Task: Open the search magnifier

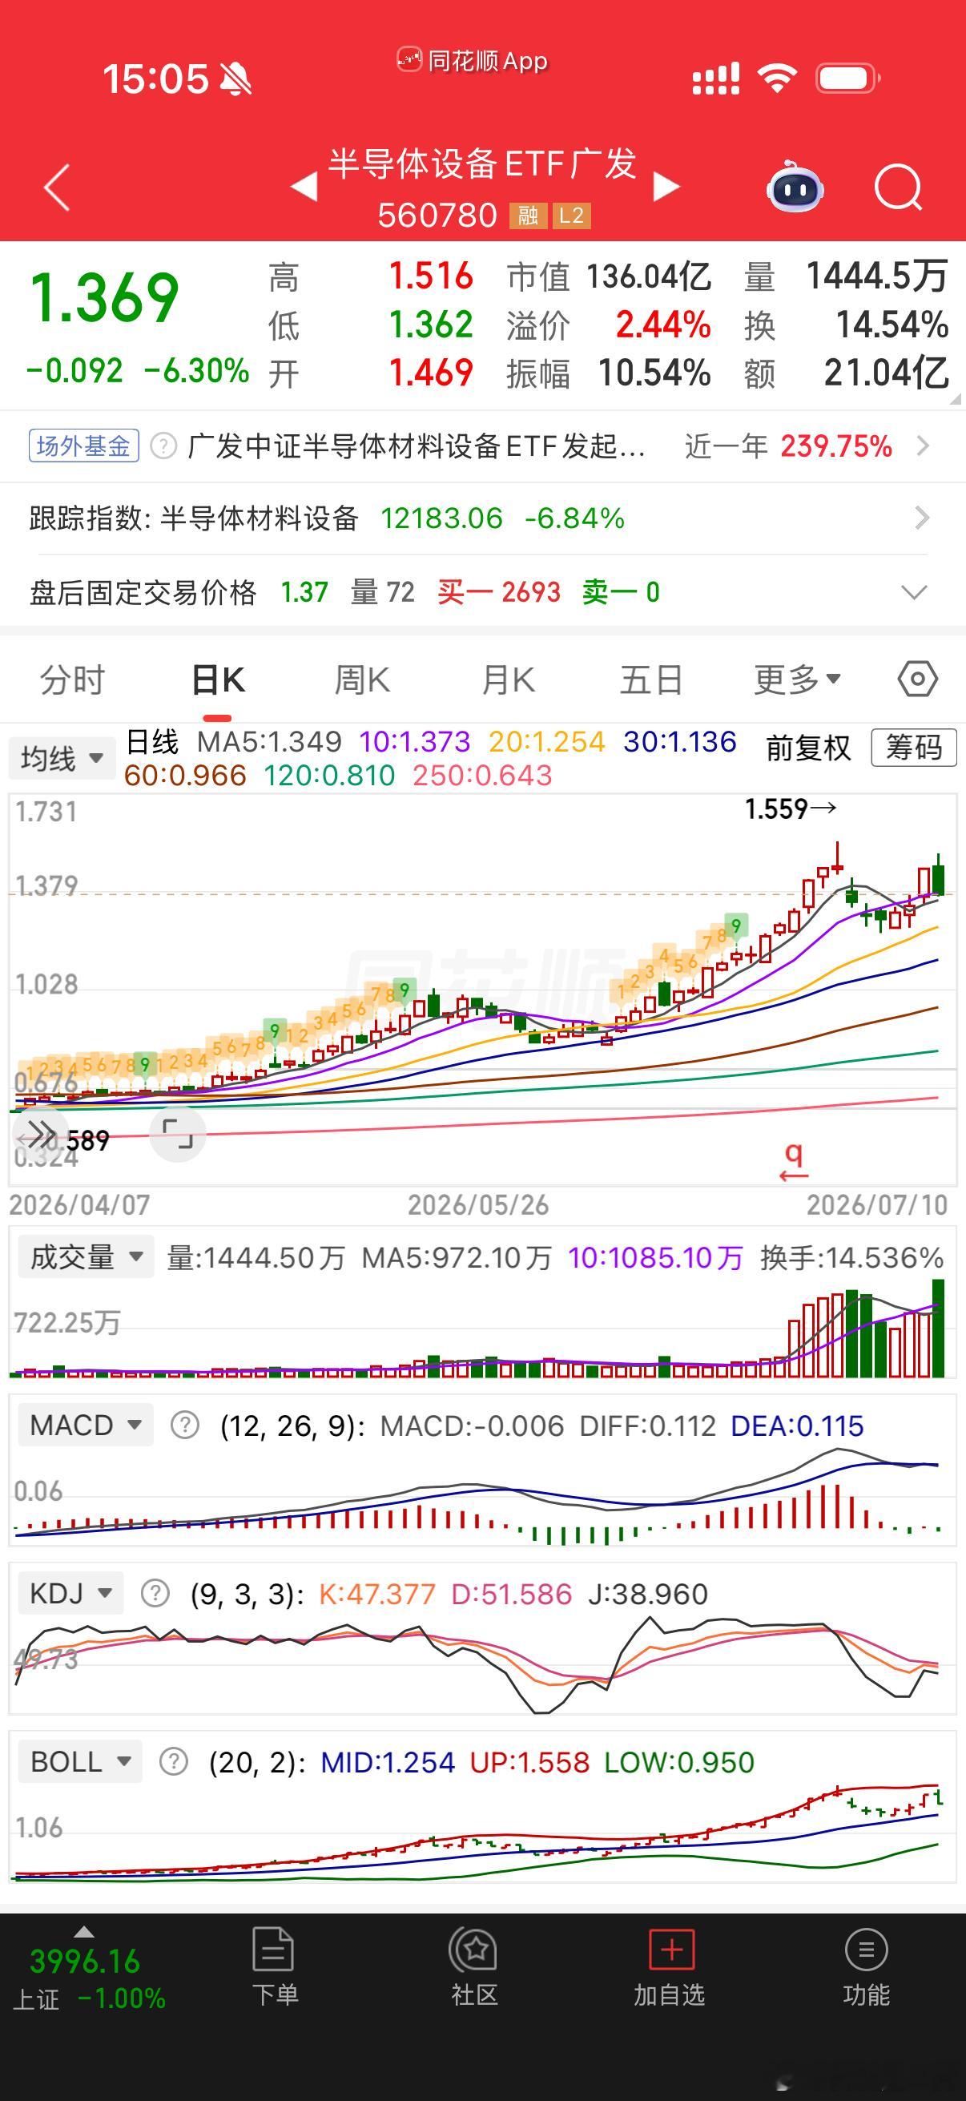Action: [x=899, y=188]
